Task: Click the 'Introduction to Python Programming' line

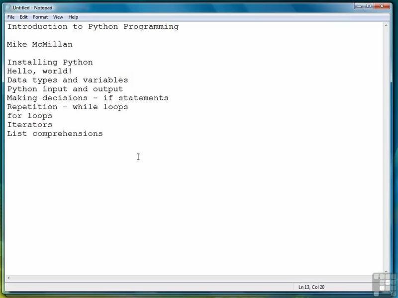Action: pyautogui.click(x=93, y=27)
